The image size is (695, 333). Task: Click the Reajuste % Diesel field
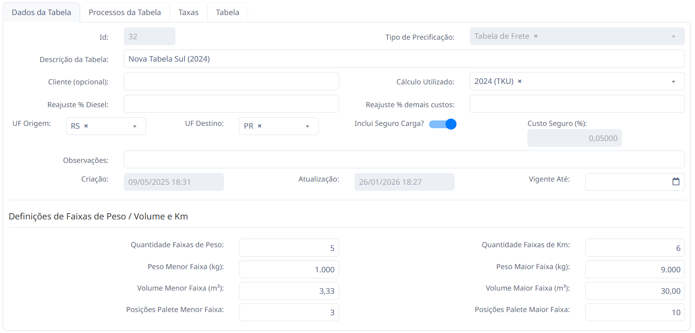pos(231,104)
